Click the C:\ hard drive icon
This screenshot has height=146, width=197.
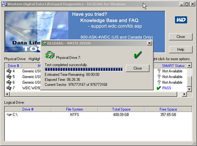click(x=9, y=115)
